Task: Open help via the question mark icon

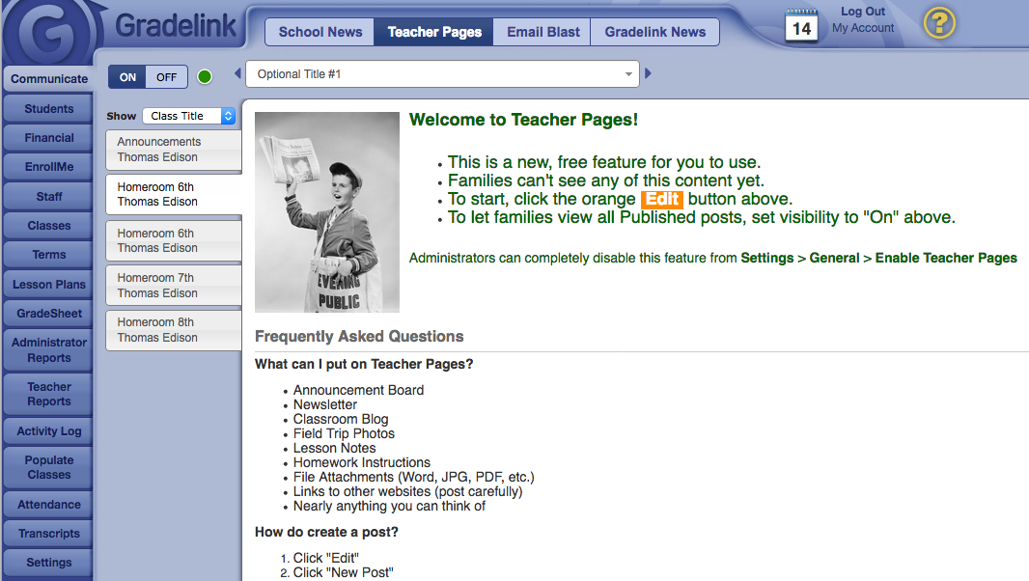Action: coord(939,22)
